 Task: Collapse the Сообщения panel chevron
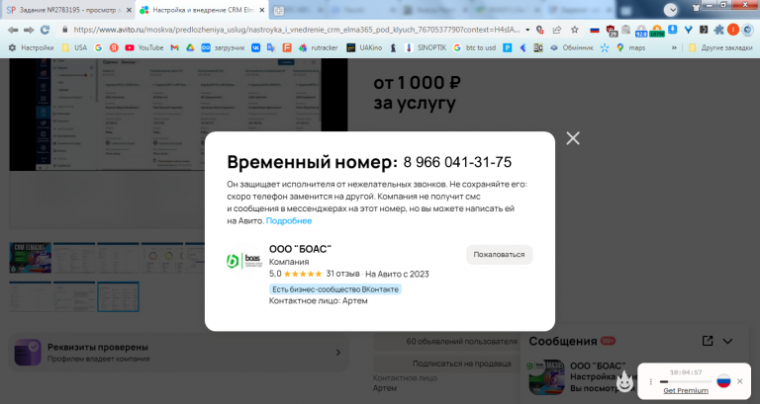(727, 341)
